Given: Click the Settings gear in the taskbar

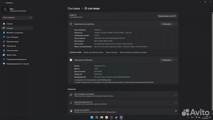Looking at the screenshot, I should pyautogui.click(x=121, y=117).
